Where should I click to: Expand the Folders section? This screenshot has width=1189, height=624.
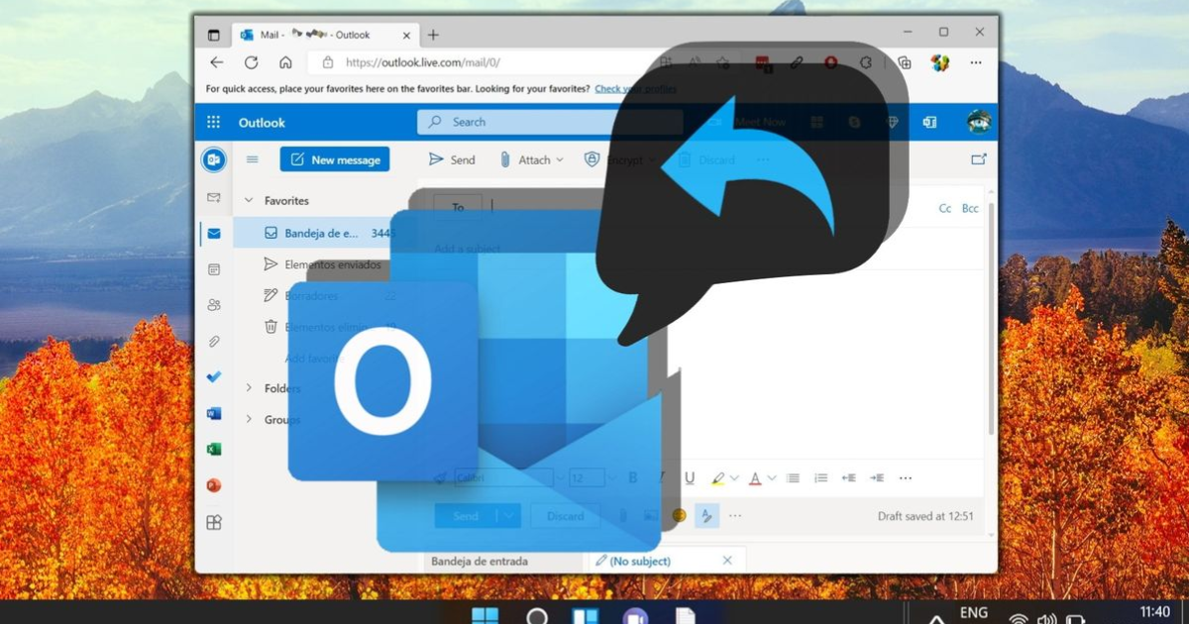click(x=247, y=388)
